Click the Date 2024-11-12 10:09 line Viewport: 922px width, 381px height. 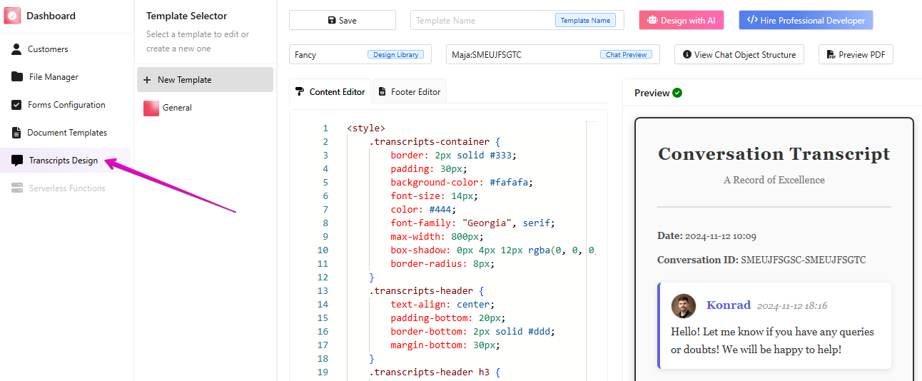point(706,236)
